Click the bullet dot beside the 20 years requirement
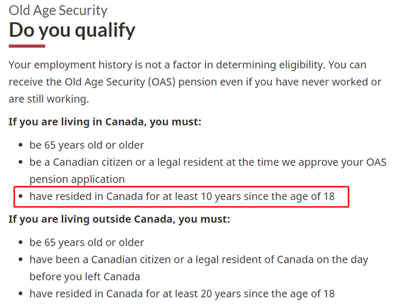The width and height of the screenshot is (395, 304). click(21, 293)
